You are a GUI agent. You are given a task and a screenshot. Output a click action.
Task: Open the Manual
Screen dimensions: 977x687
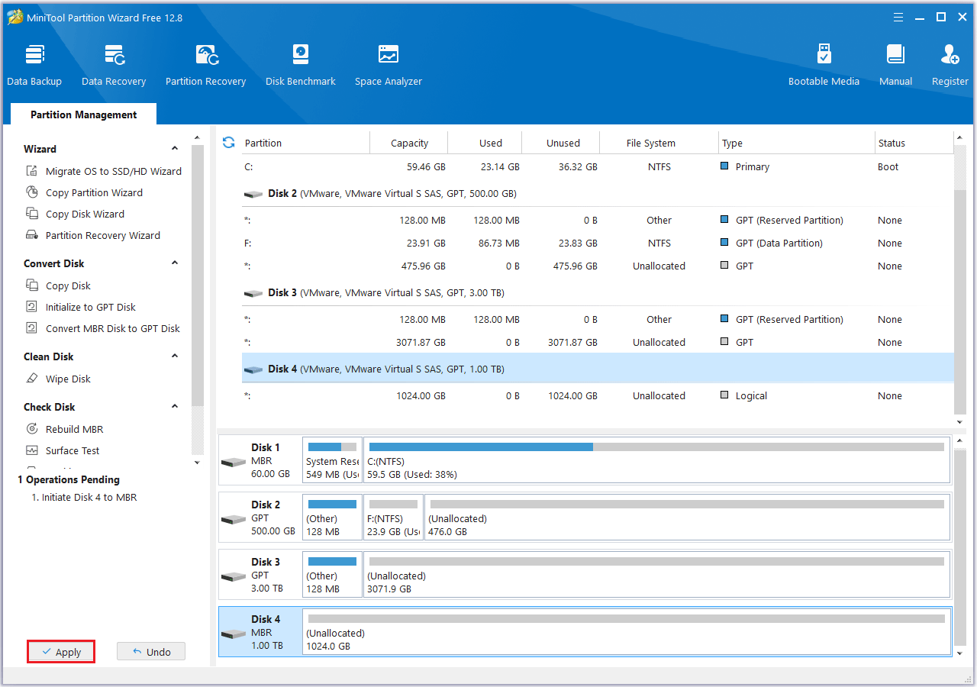coord(895,66)
